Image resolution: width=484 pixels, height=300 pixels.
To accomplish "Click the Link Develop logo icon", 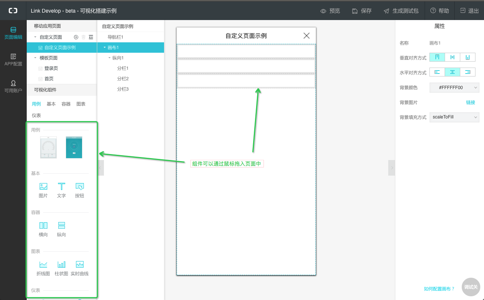I will tap(13, 11).
